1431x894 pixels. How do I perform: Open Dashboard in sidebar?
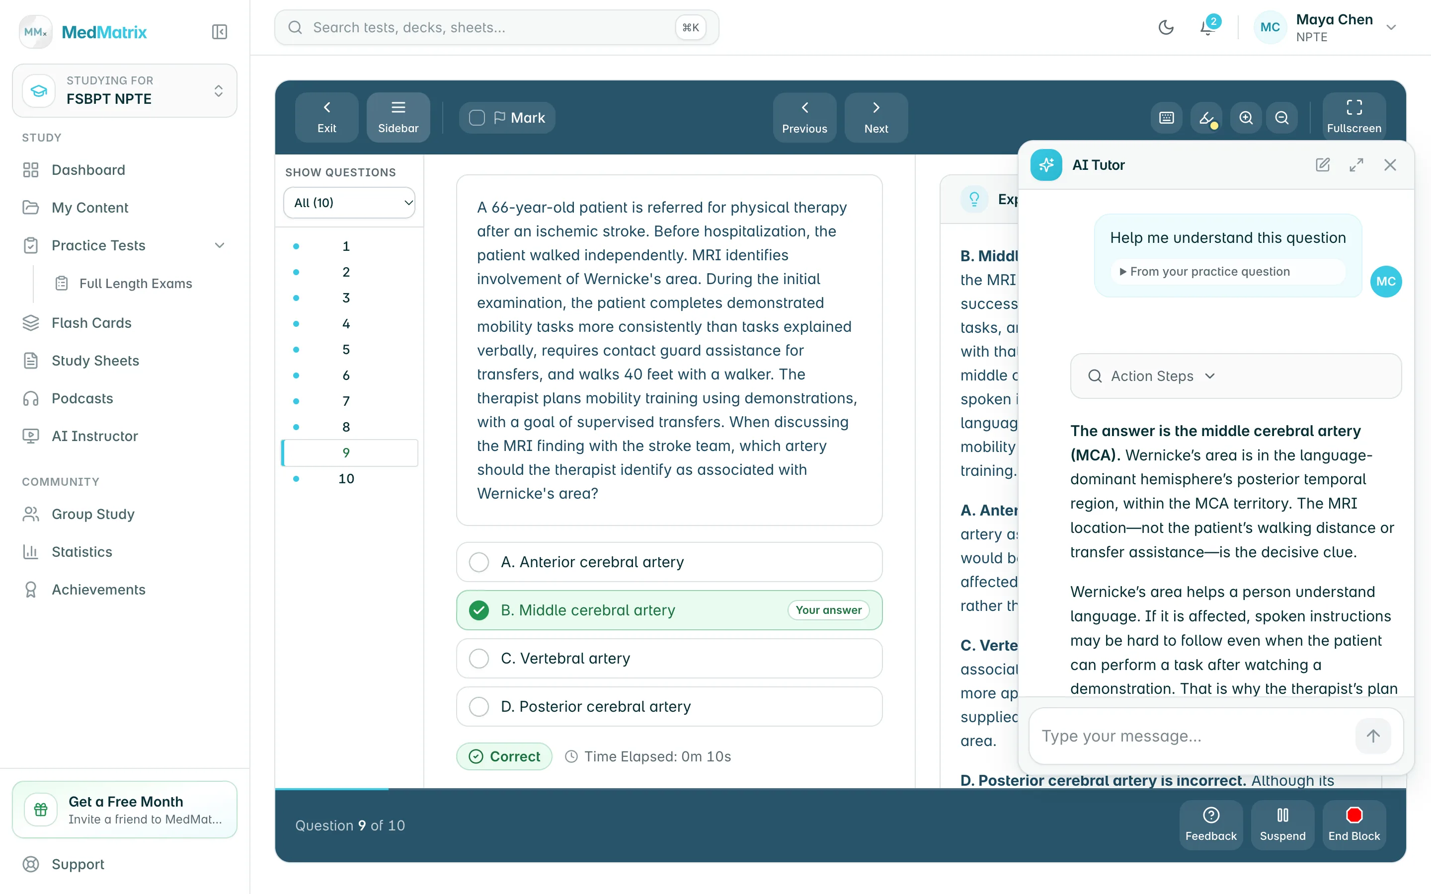click(88, 170)
